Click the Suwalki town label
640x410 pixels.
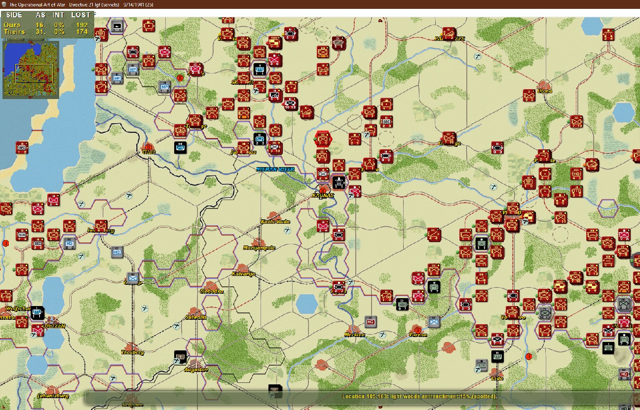point(195,317)
